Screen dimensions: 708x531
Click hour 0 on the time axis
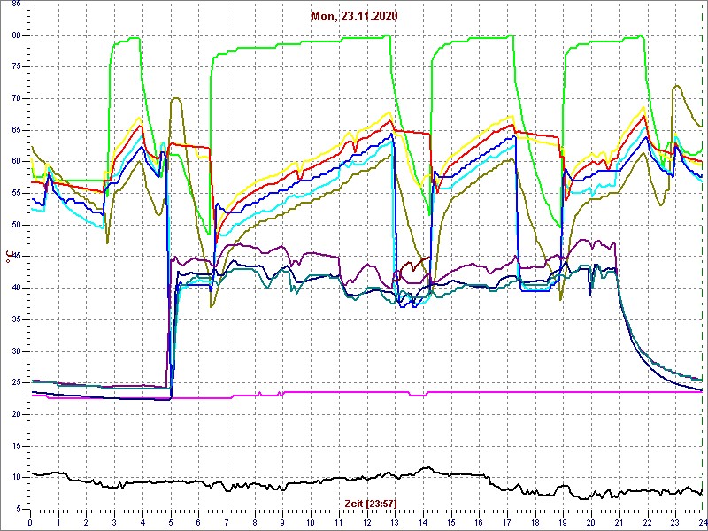pos(30,522)
